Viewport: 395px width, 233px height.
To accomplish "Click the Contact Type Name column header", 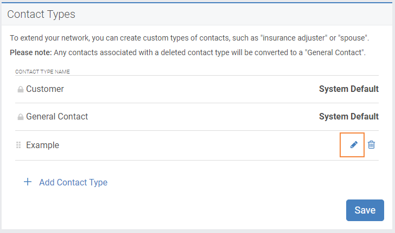I will pos(42,71).
